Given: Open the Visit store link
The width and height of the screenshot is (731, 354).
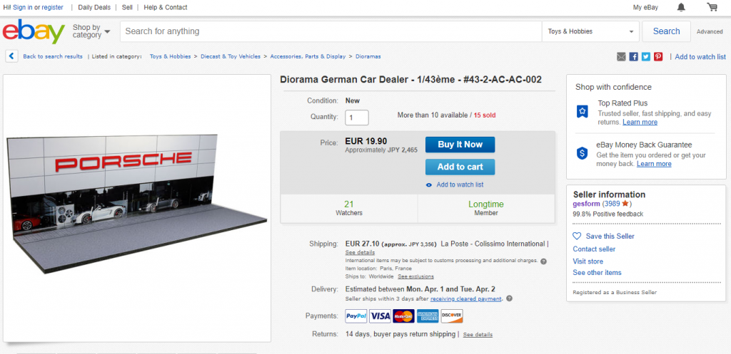Looking at the screenshot, I should 588,261.
